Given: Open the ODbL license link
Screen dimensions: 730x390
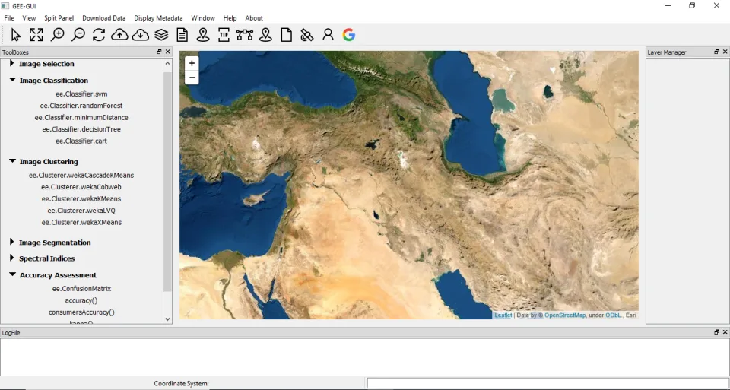Looking at the screenshot, I should 614,315.
